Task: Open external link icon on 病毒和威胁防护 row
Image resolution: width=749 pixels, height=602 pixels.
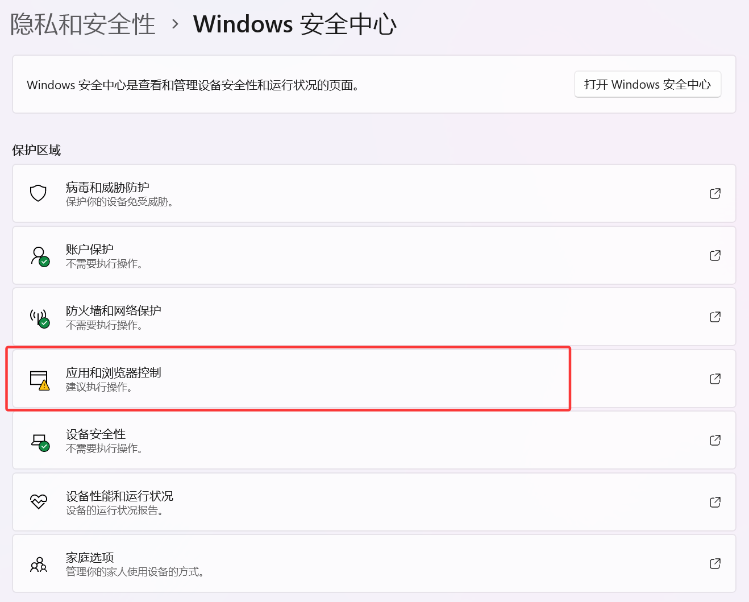Action: tap(715, 193)
